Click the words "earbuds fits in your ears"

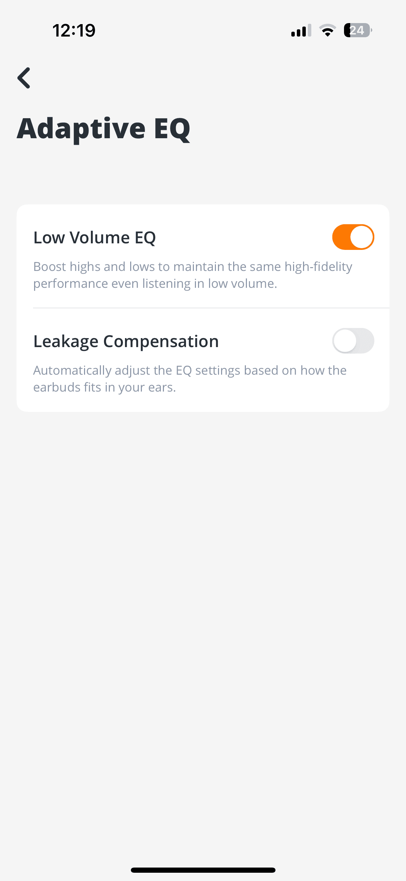pos(104,387)
